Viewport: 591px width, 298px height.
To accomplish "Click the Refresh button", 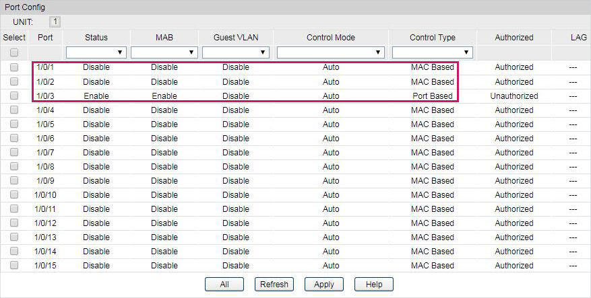I will coord(275,285).
